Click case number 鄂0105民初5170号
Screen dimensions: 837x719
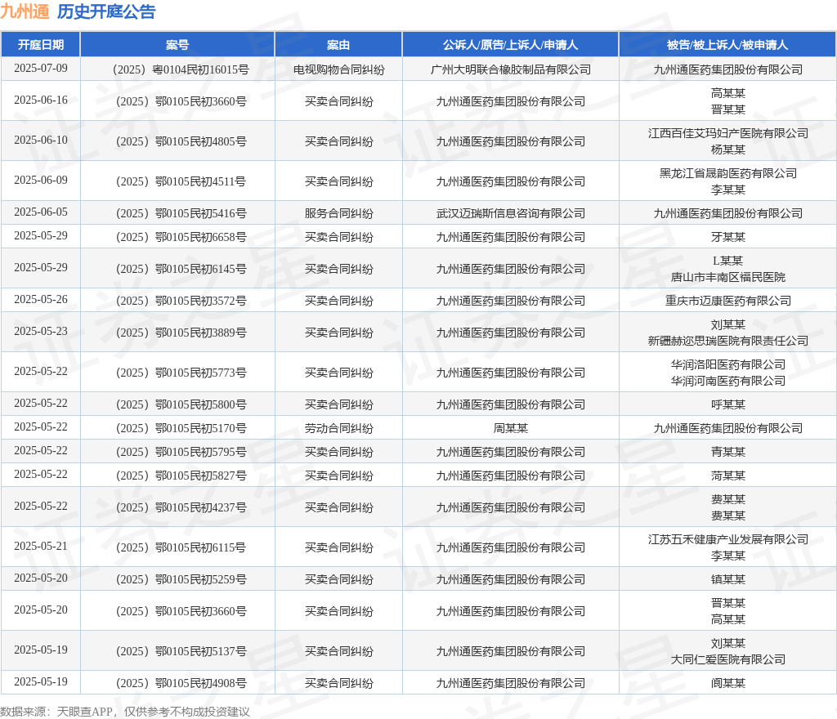181,428
